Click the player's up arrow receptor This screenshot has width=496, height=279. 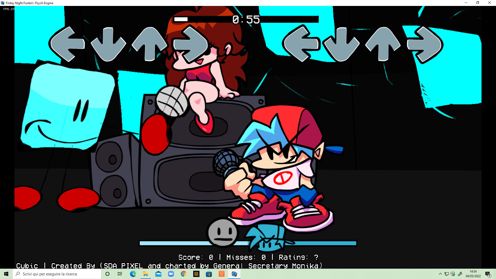[383, 44]
